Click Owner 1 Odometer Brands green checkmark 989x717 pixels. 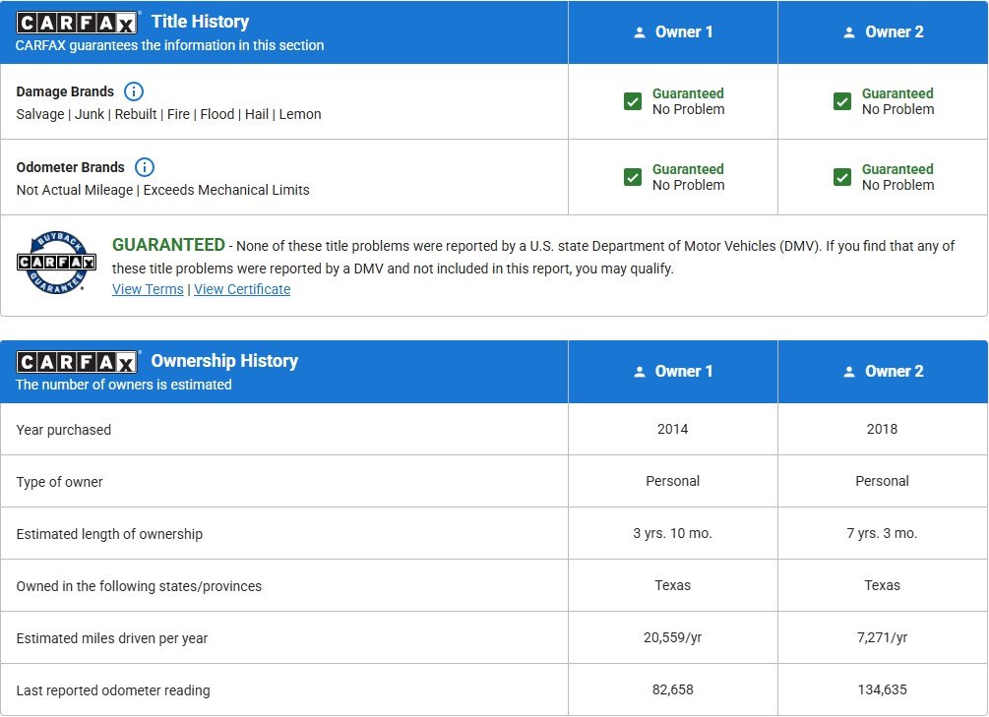coord(633,177)
